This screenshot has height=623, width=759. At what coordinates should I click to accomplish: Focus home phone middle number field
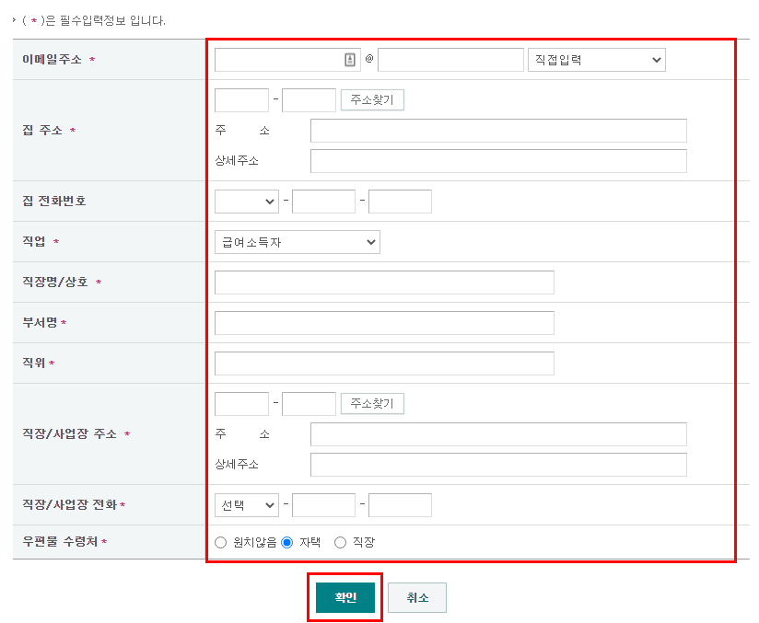(324, 202)
